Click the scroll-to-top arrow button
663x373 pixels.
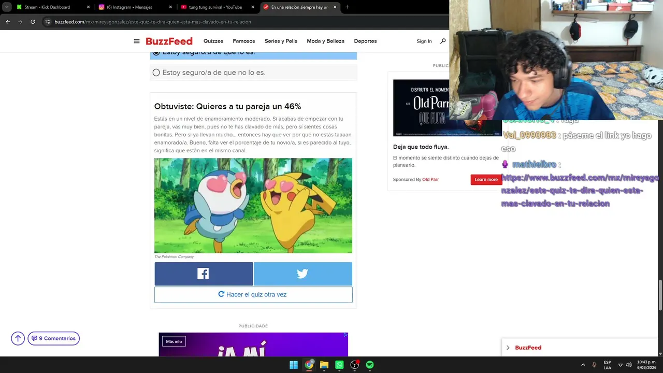pos(18,338)
